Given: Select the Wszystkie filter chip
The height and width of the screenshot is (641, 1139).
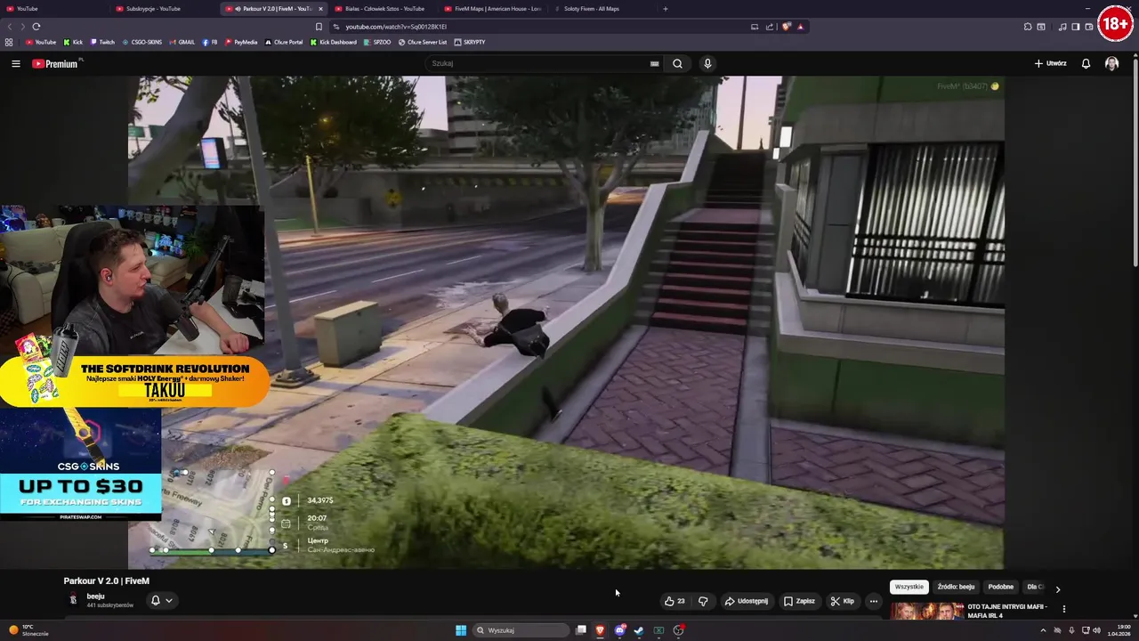Looking at the screenshot, I should point(909,587).
